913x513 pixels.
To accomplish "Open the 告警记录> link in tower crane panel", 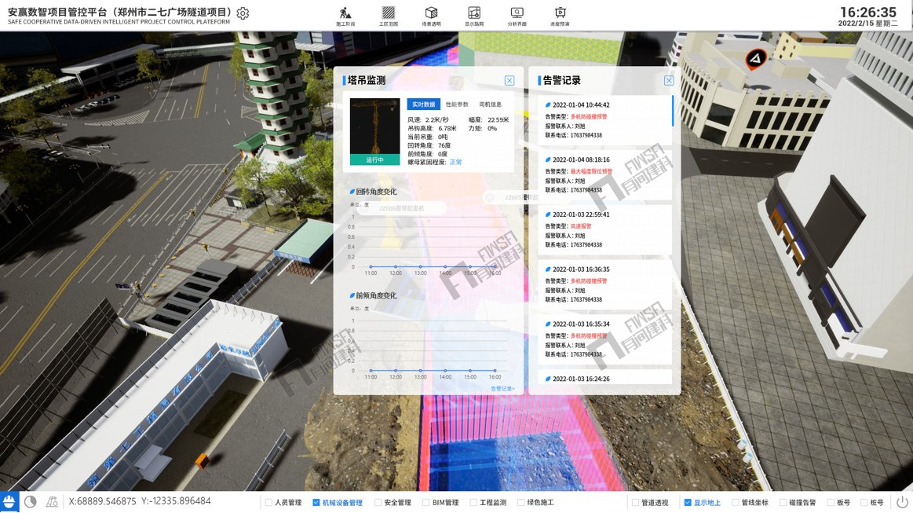I will click(x=502, y=388).
